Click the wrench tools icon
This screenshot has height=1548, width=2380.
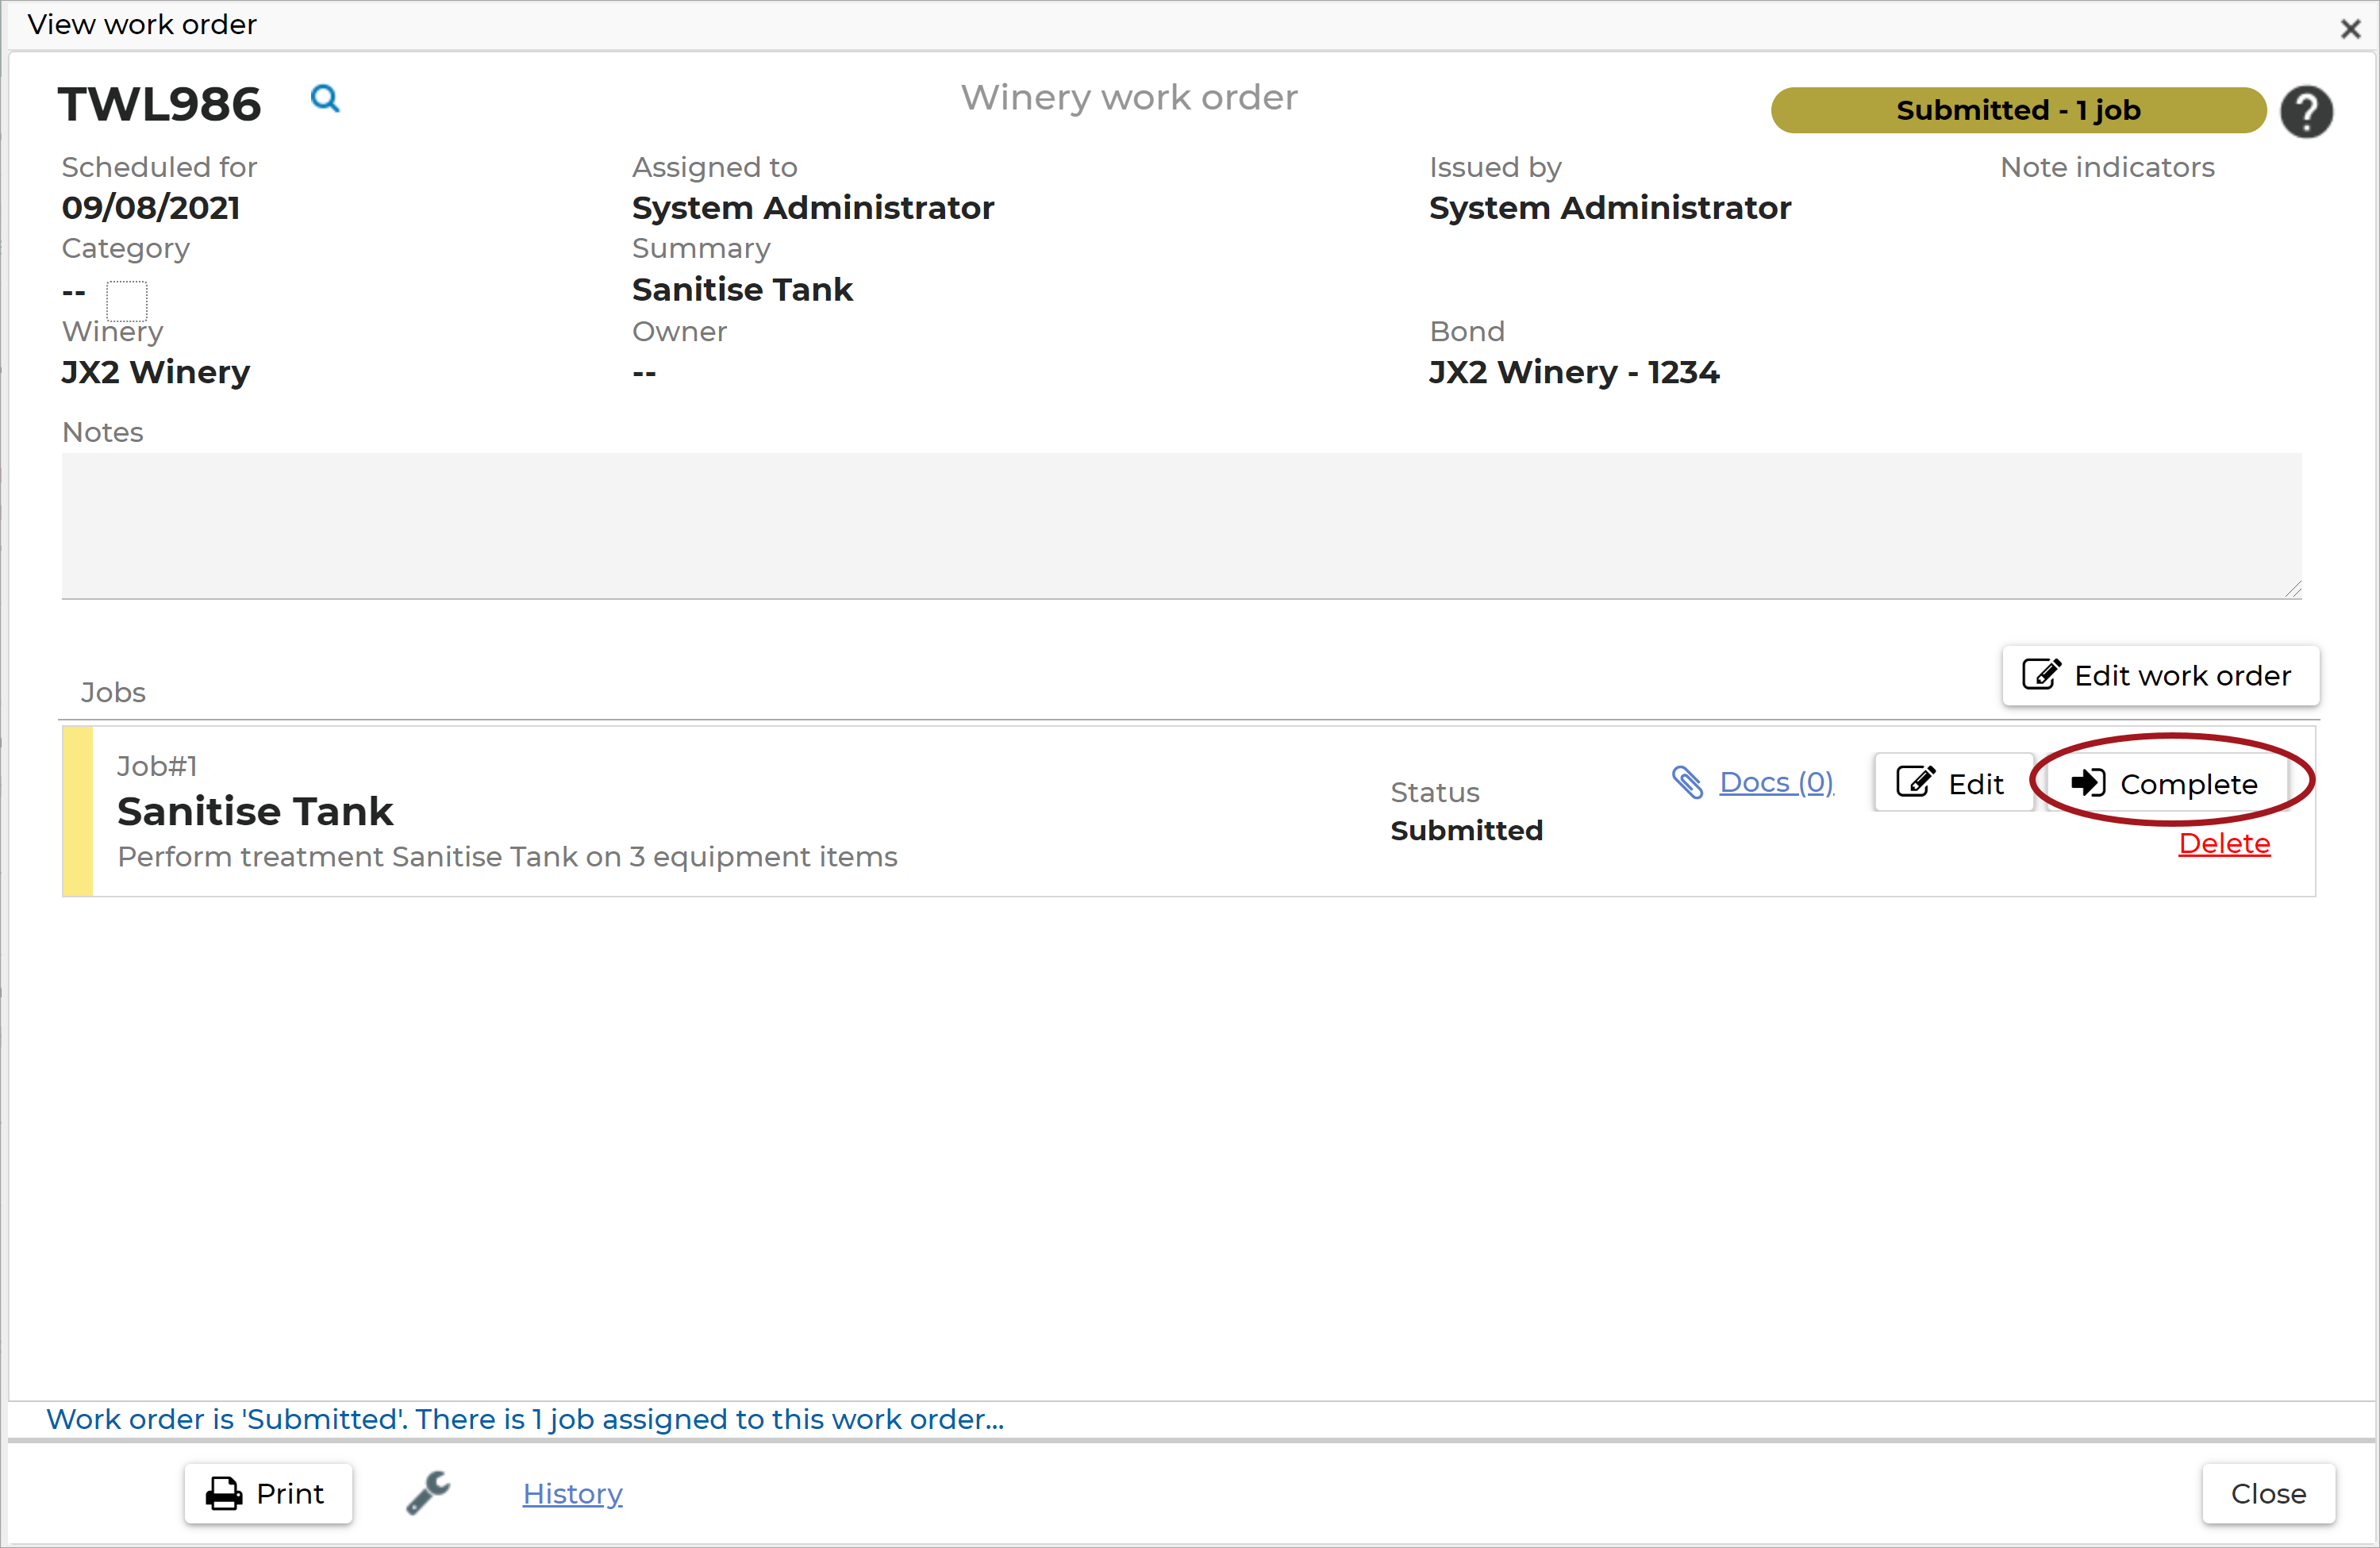tap(429, 1493)
